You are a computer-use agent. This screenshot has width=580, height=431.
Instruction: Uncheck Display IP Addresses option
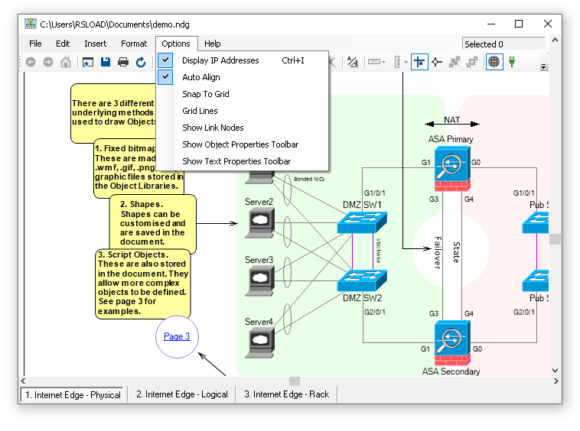pos(220,60)
